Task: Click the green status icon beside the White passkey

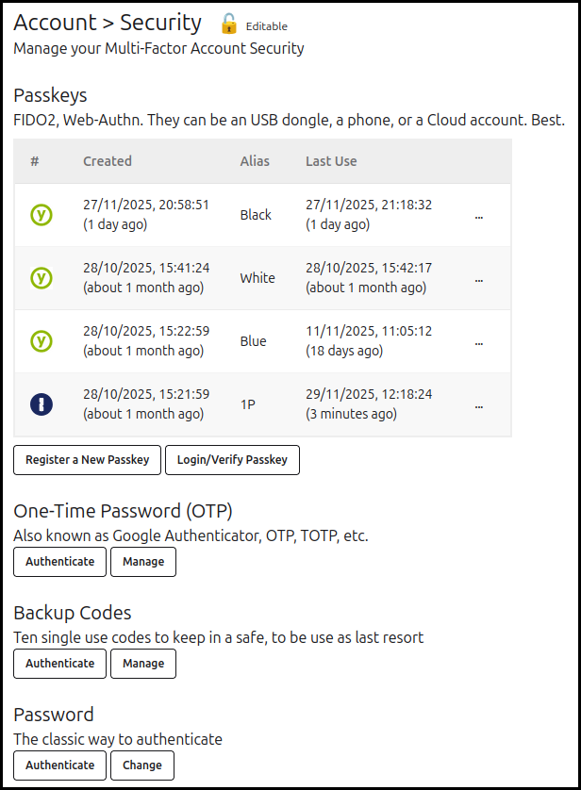Action: coord(41,277)
